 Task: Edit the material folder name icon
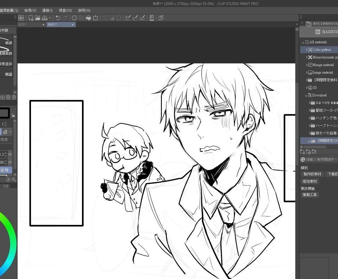(x=314, y=152)
